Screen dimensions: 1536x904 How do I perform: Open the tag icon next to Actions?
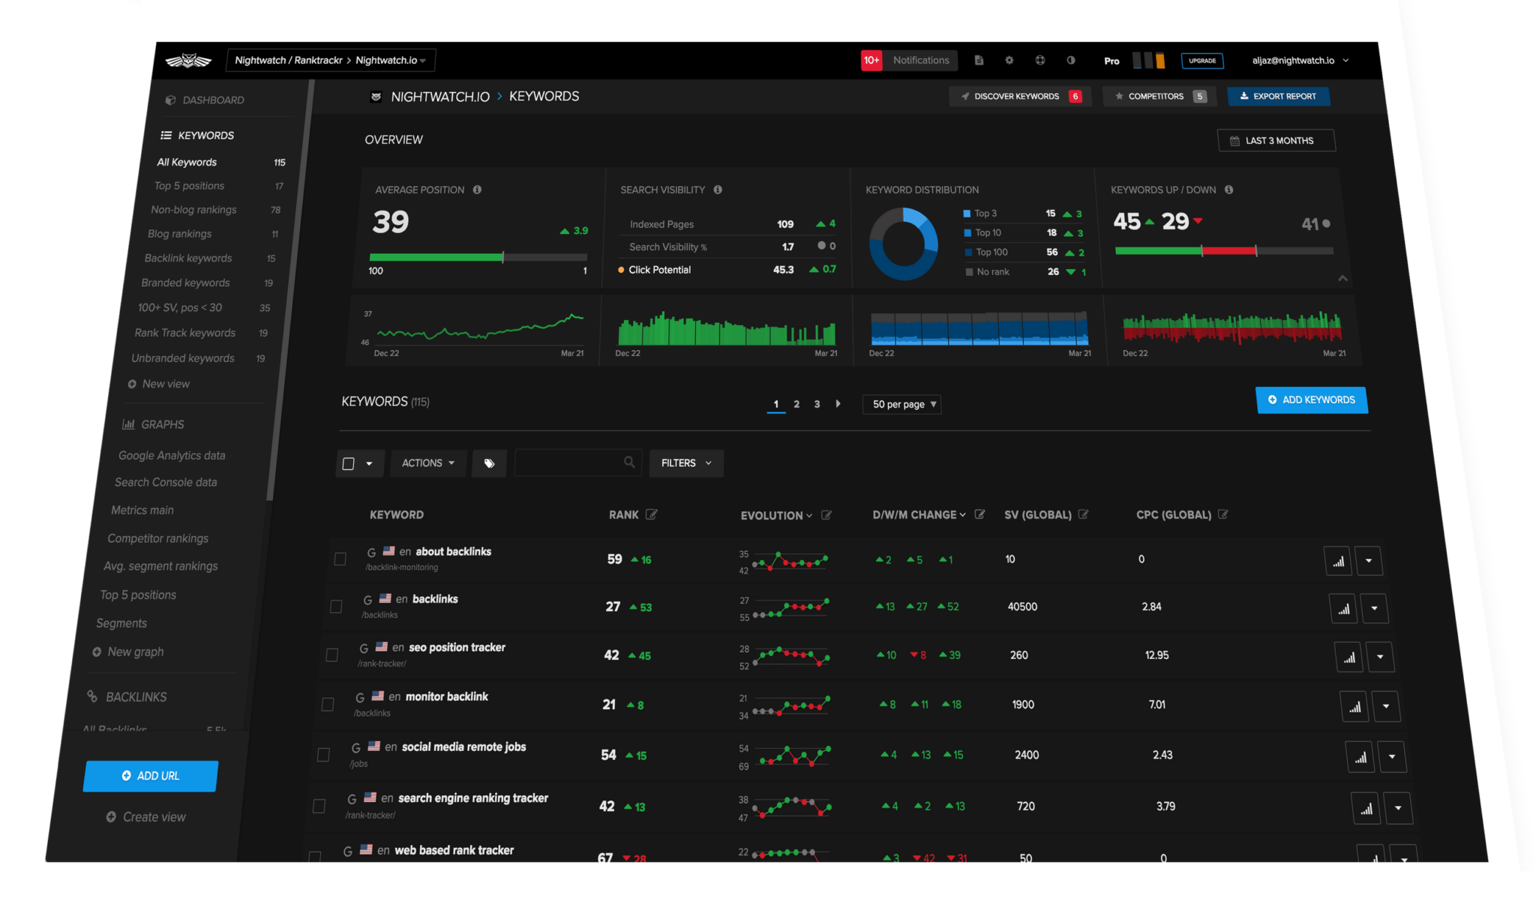pyautogui.click(x=489, y=462)
